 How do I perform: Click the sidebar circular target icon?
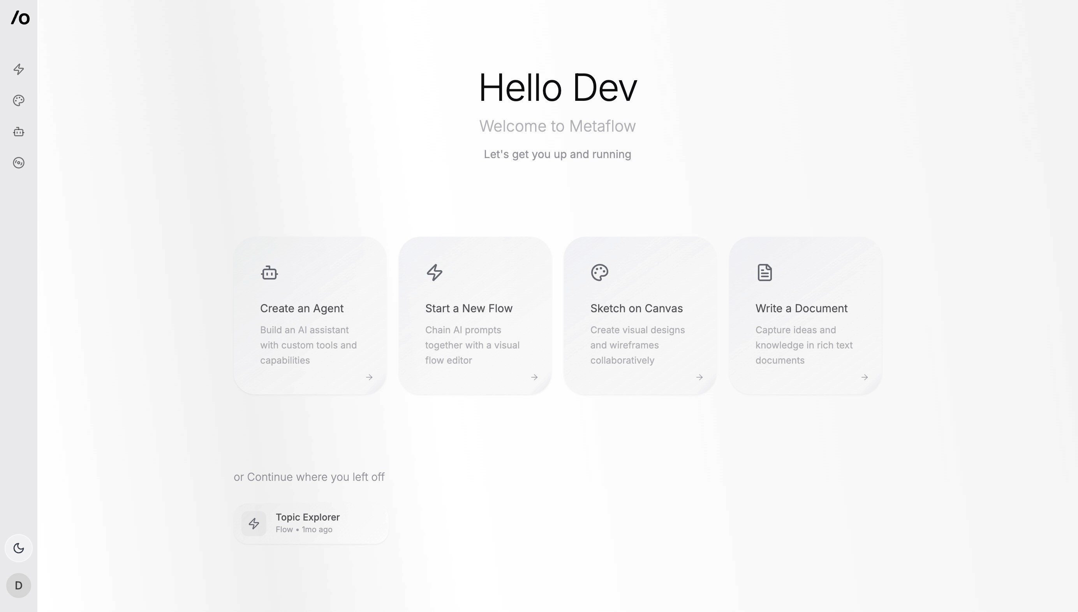19,163
